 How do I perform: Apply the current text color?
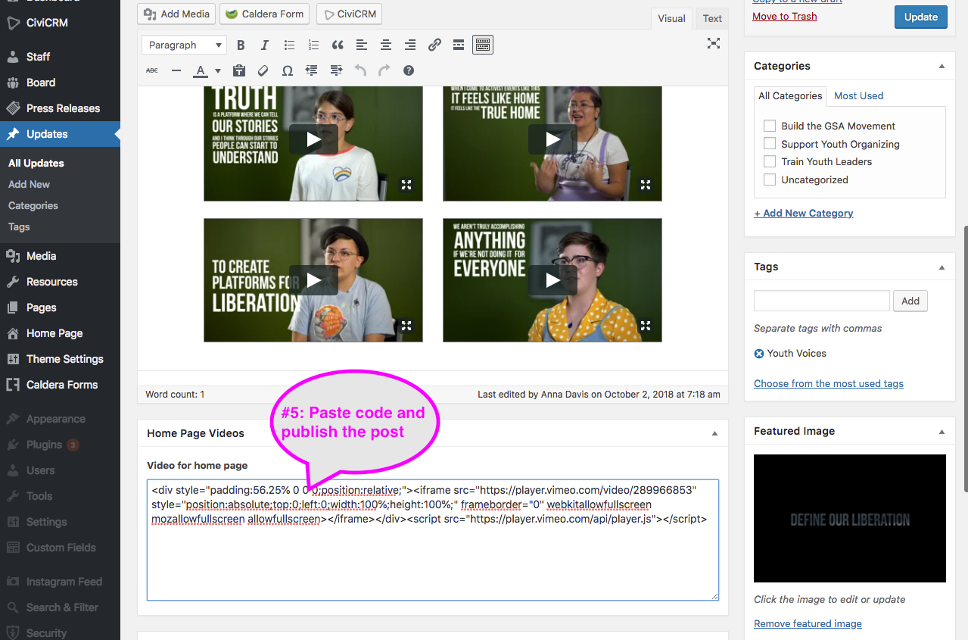coord(201,70)
